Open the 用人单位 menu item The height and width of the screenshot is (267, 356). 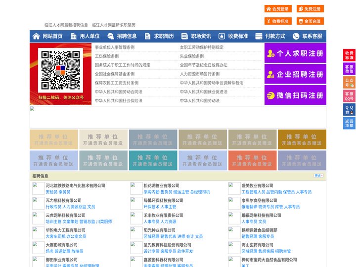[89, 36]
